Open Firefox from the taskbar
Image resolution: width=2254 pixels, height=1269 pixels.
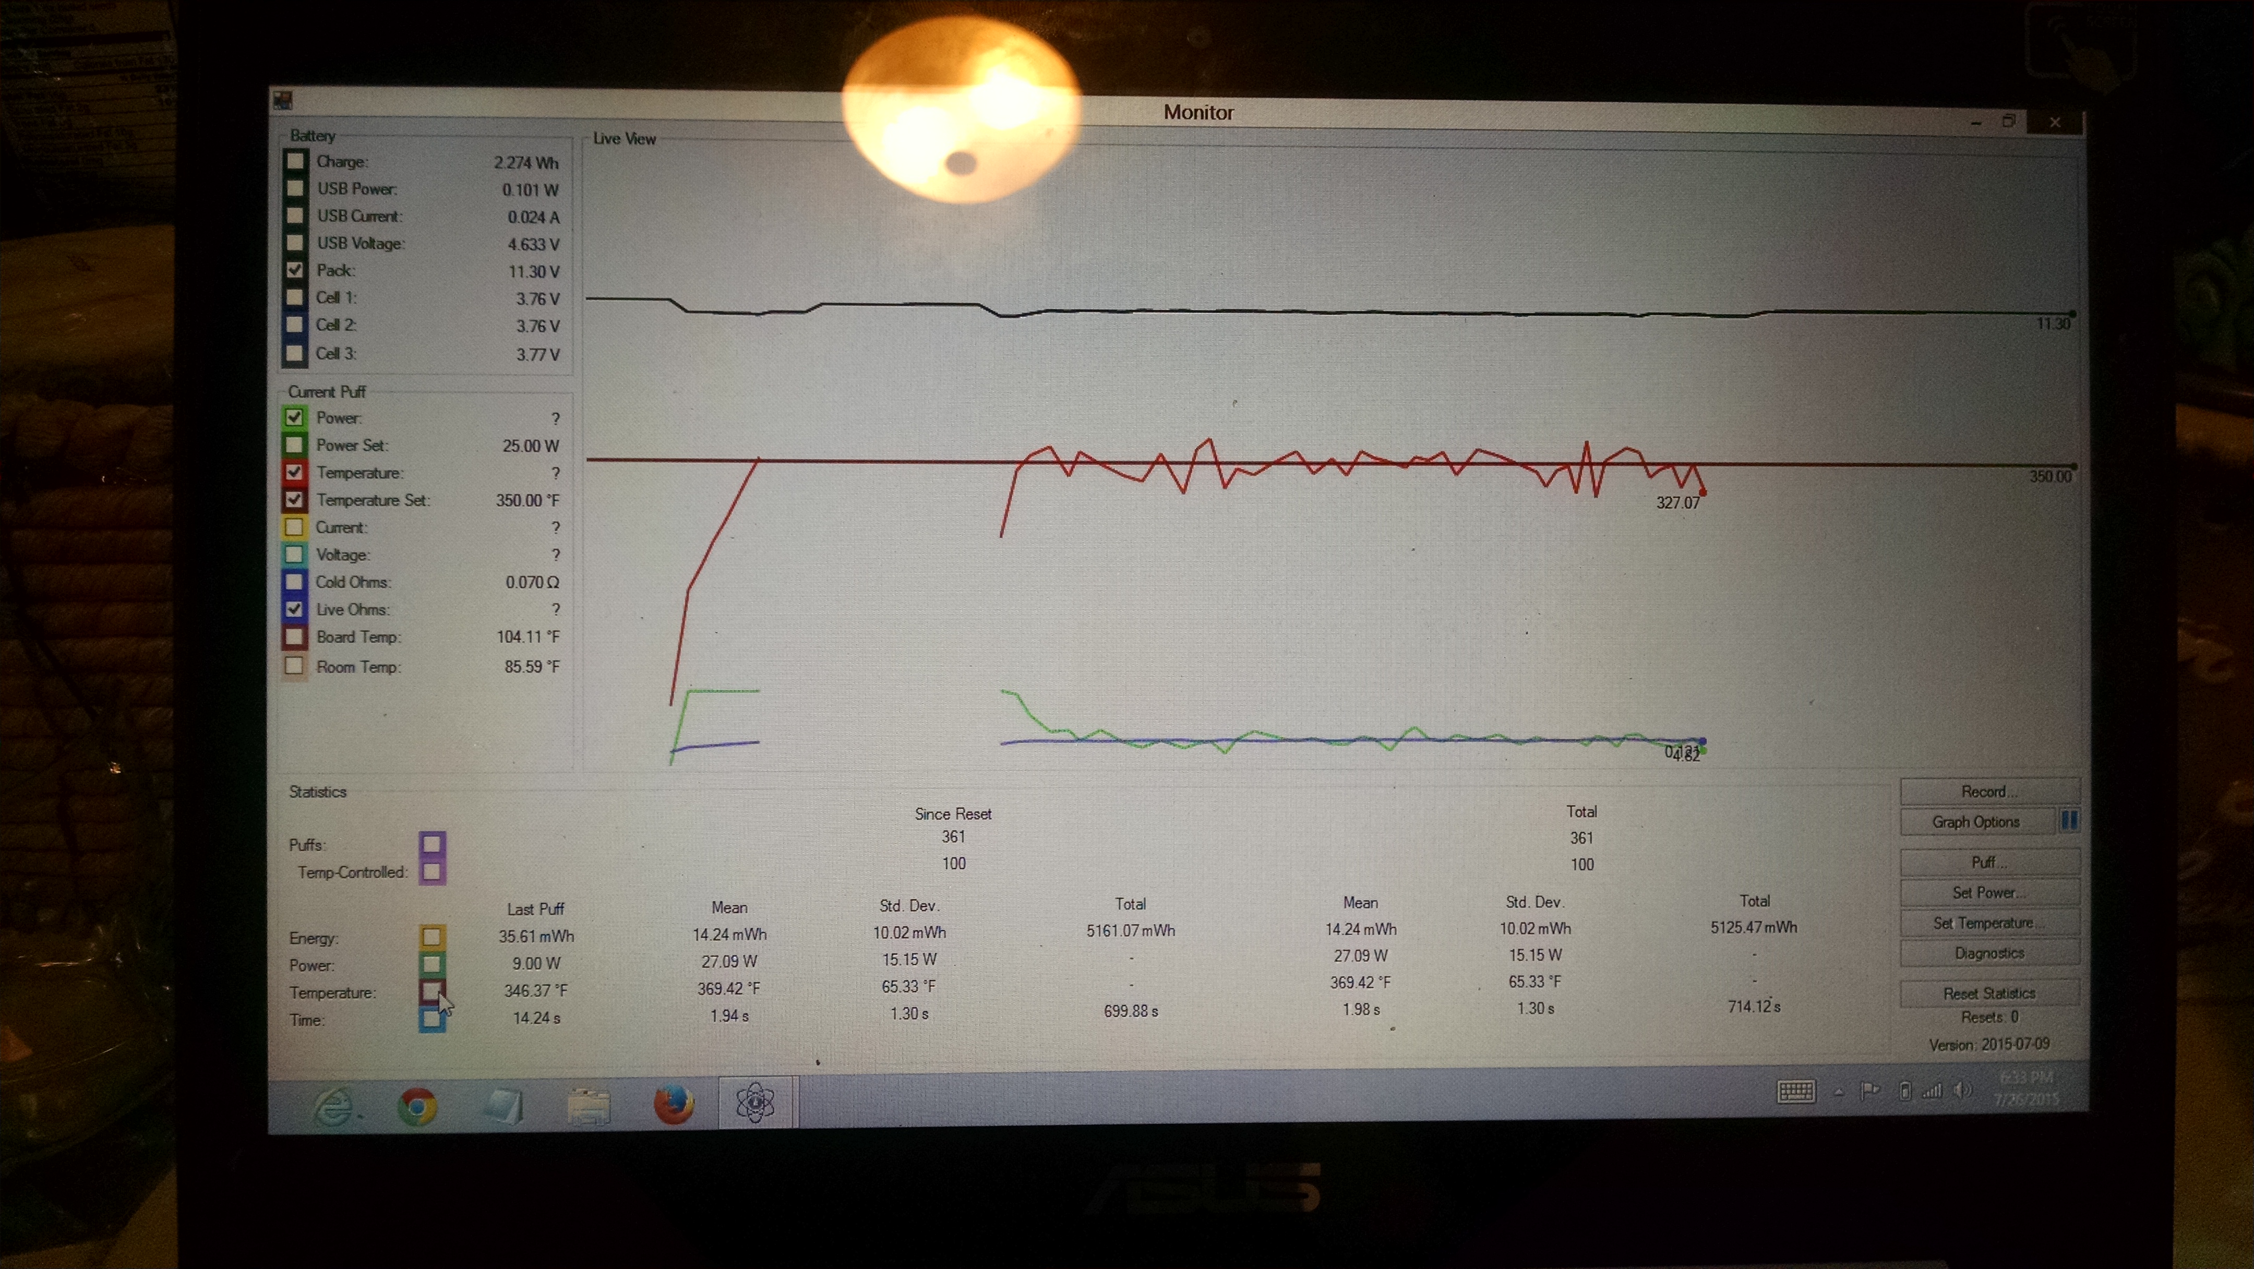[x=674, y=1104]
